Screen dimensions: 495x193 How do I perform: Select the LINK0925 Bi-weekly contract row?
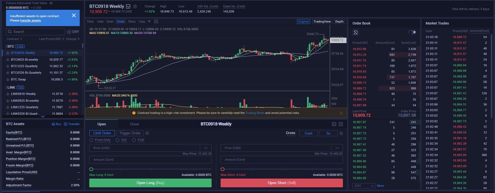point(42,101)
